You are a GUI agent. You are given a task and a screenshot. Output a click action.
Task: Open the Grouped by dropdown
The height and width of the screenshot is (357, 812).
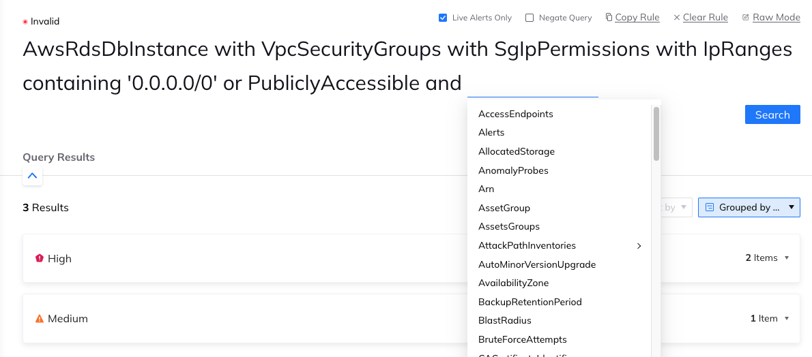tap(749, 207)
